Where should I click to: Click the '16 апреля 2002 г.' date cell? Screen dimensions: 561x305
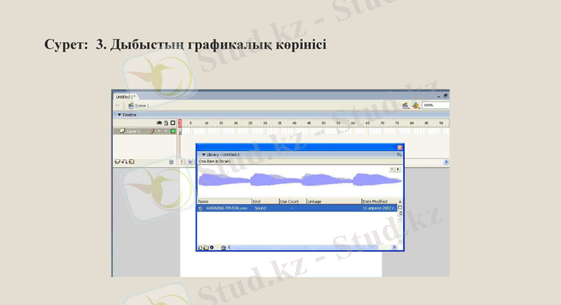click(x=379, y=208)
